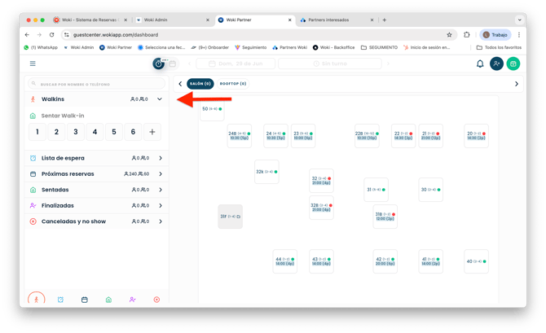
Task: Expand Próximas reservas section
Action: (160, 173)
